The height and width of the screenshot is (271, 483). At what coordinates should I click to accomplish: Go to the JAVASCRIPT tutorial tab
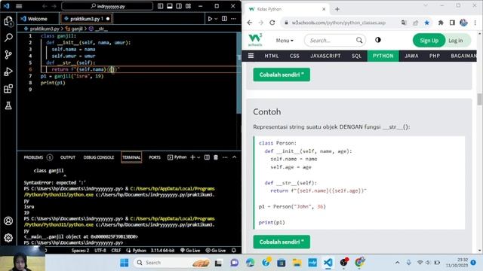325,56
